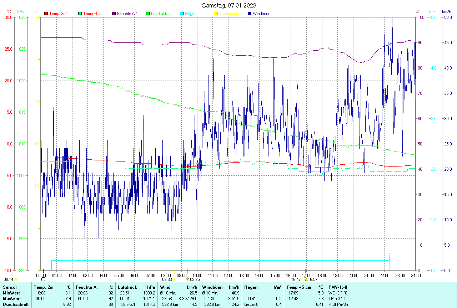457x308 pixels.
Task: Click the dark blue Windböen legend swatch
Action: (249, 14)
